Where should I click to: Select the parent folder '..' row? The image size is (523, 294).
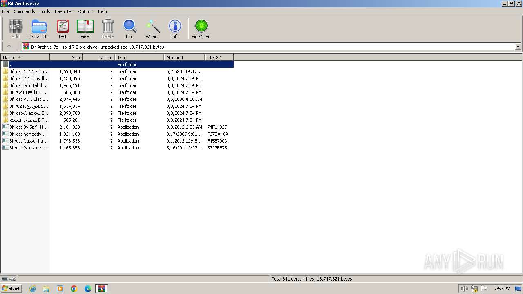tap(117, 65)
